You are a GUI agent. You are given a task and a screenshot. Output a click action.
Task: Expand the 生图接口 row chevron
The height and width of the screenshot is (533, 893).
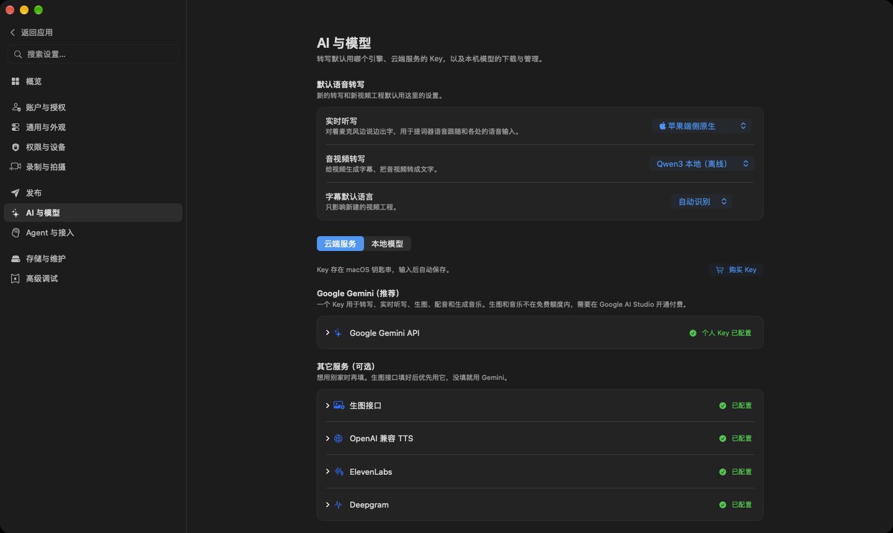click(x=327, y=405)
